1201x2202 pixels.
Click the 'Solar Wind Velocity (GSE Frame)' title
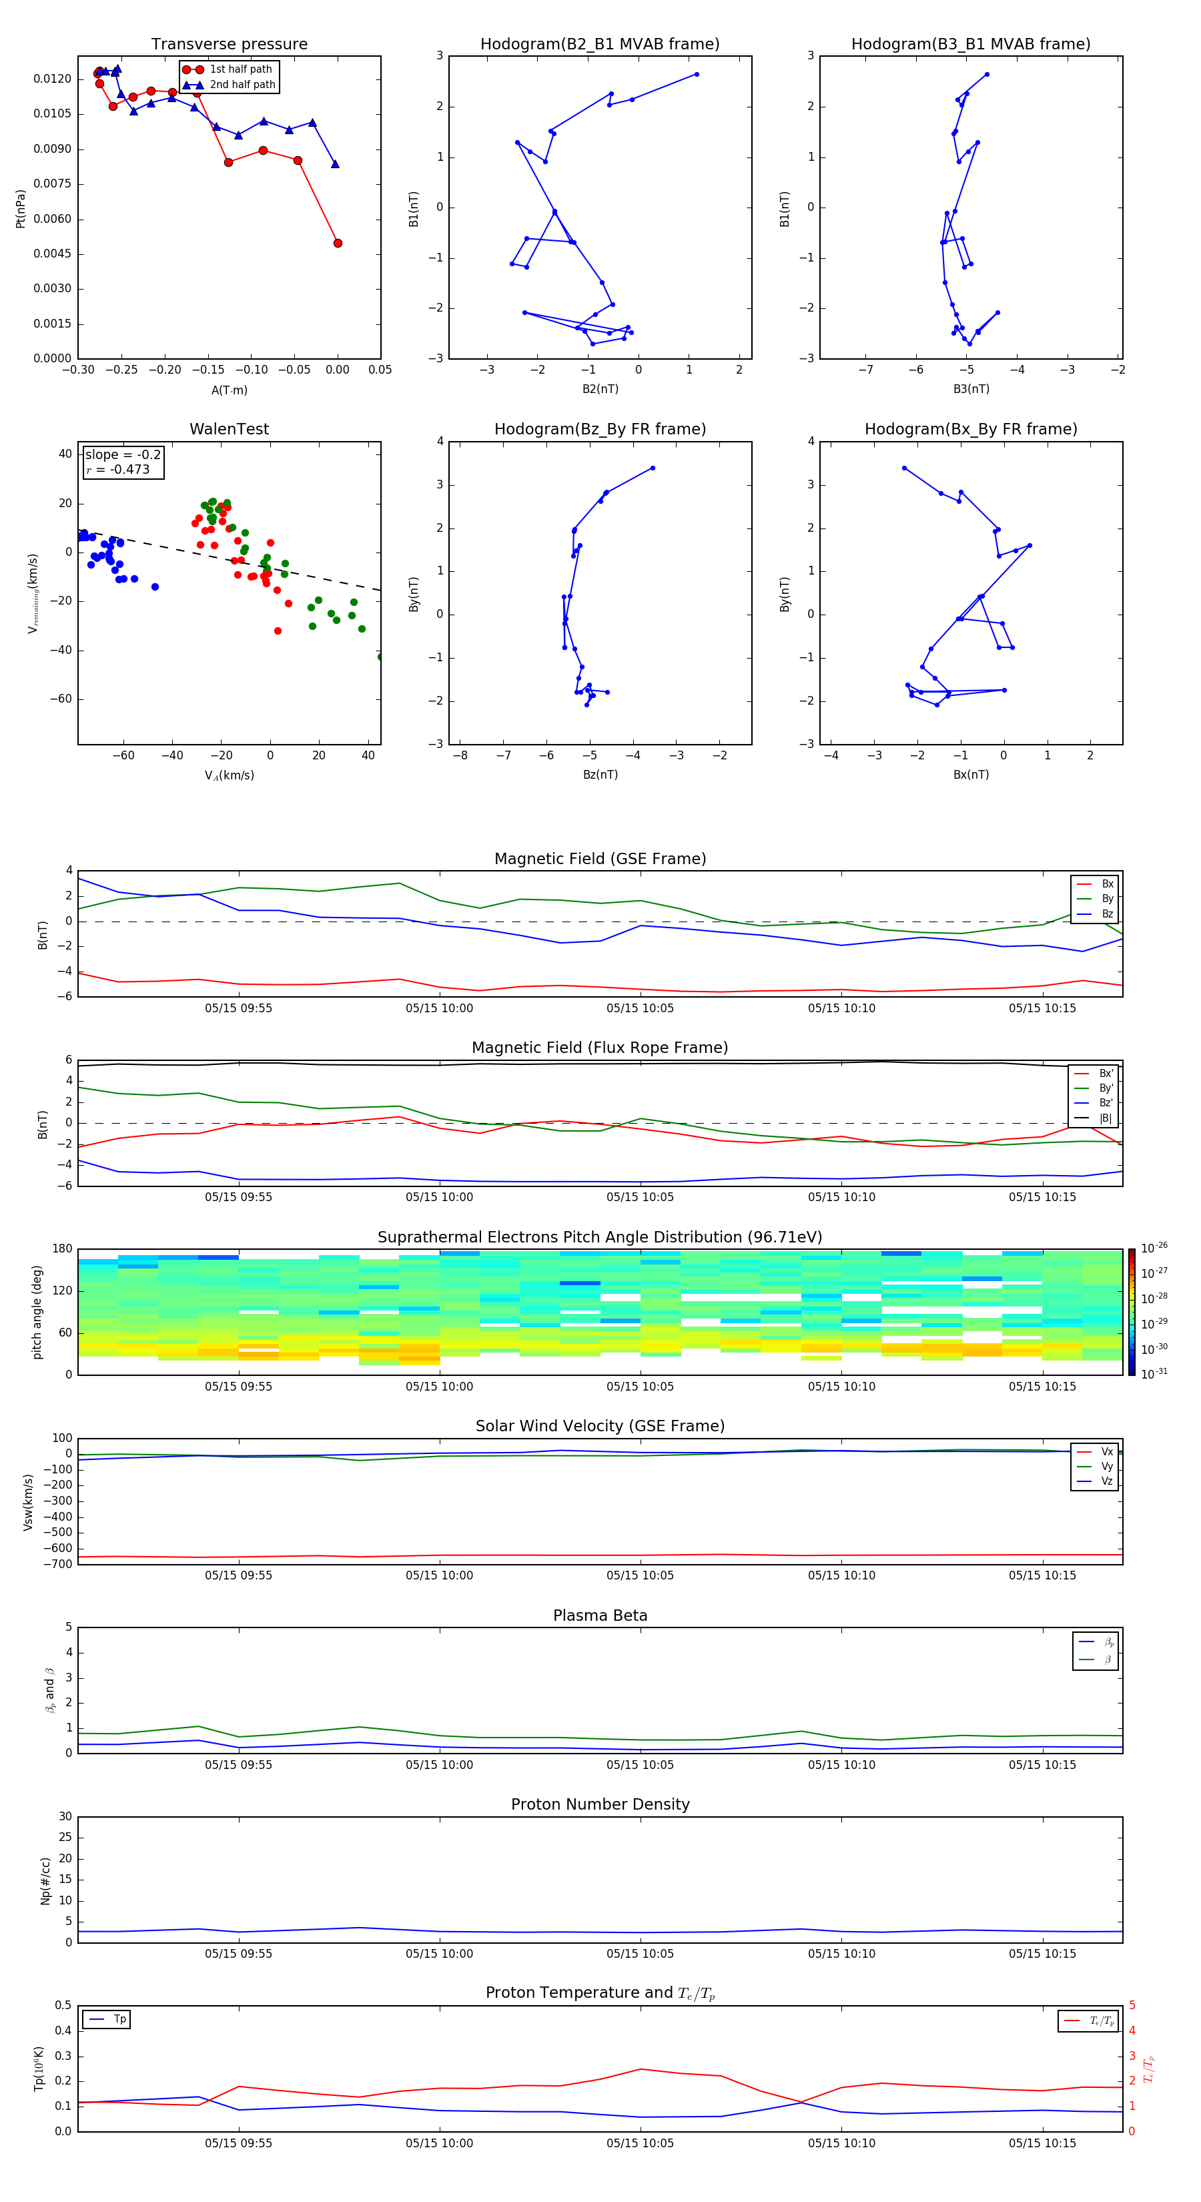pos(600,1427)
